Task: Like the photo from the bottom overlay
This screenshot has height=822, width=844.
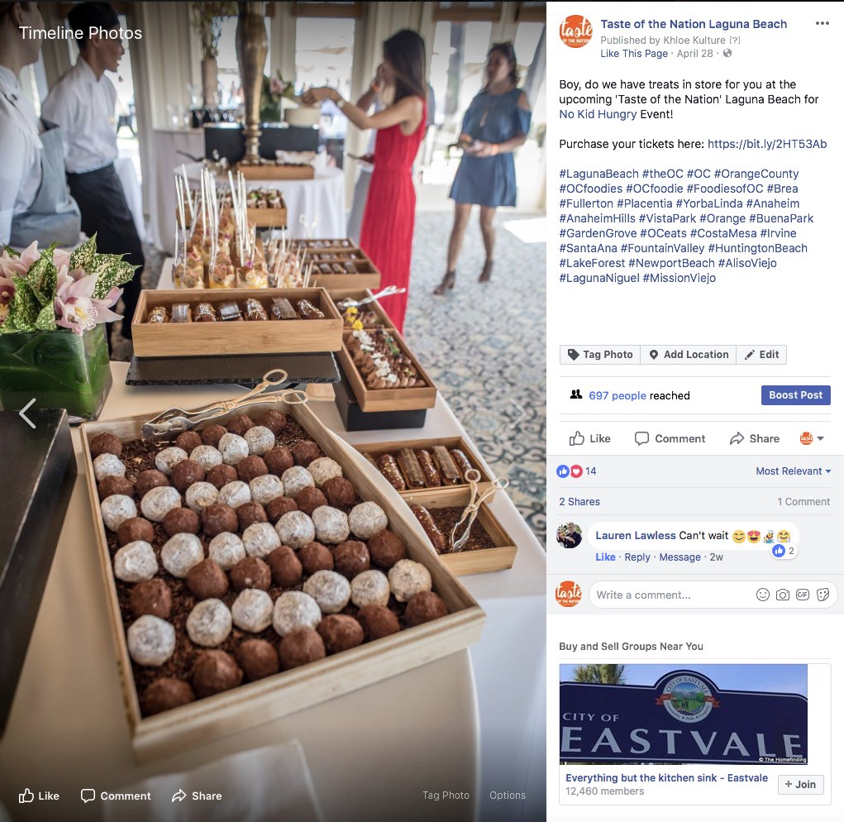Action: pos(39,796)
